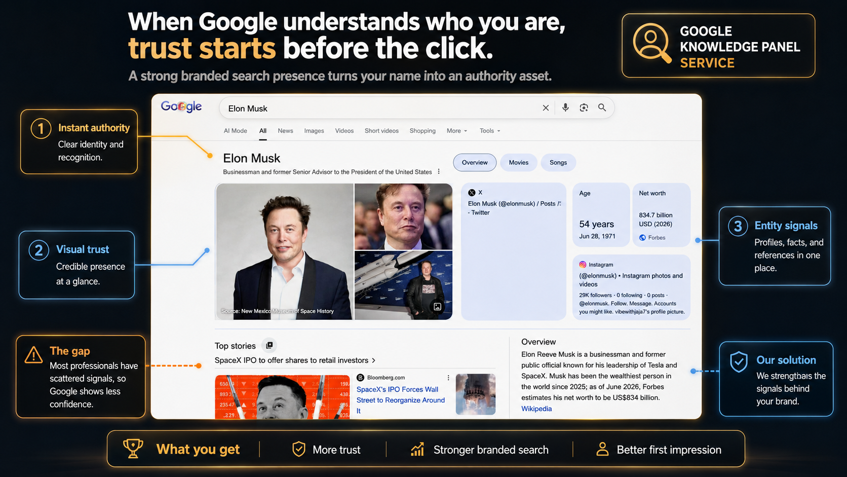Click the Google logo
This screenshot has height=477, width=847.
pyautogui.click(x=181, y=106)
